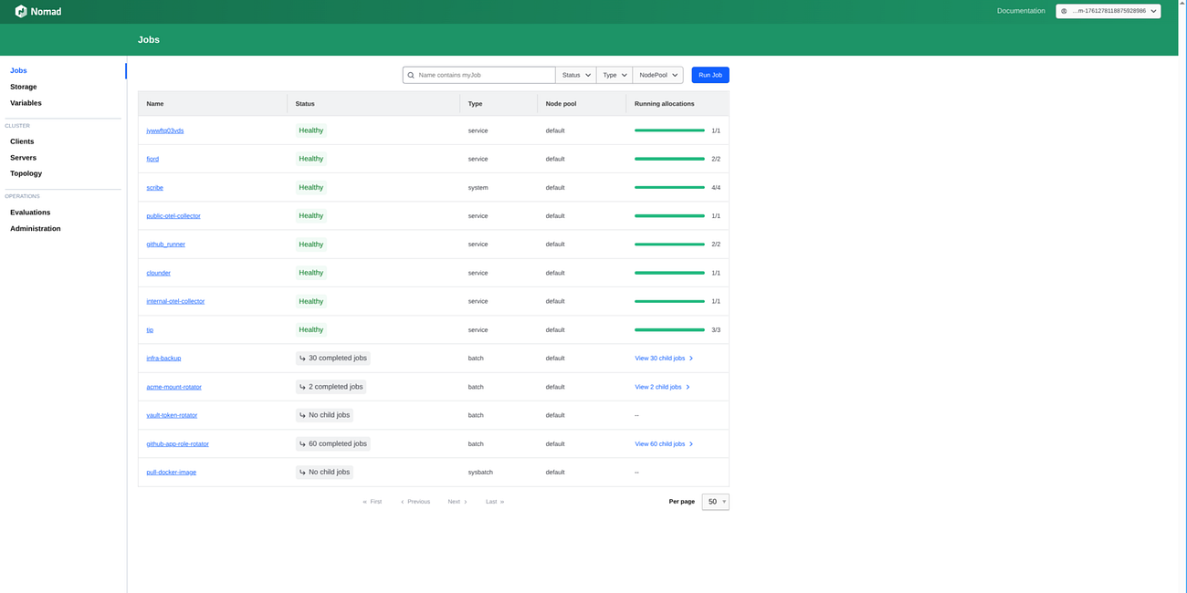The width and height of the screenshot is (1187, 593).
Task: Click the Run Job button
Action: pos(709,74)
